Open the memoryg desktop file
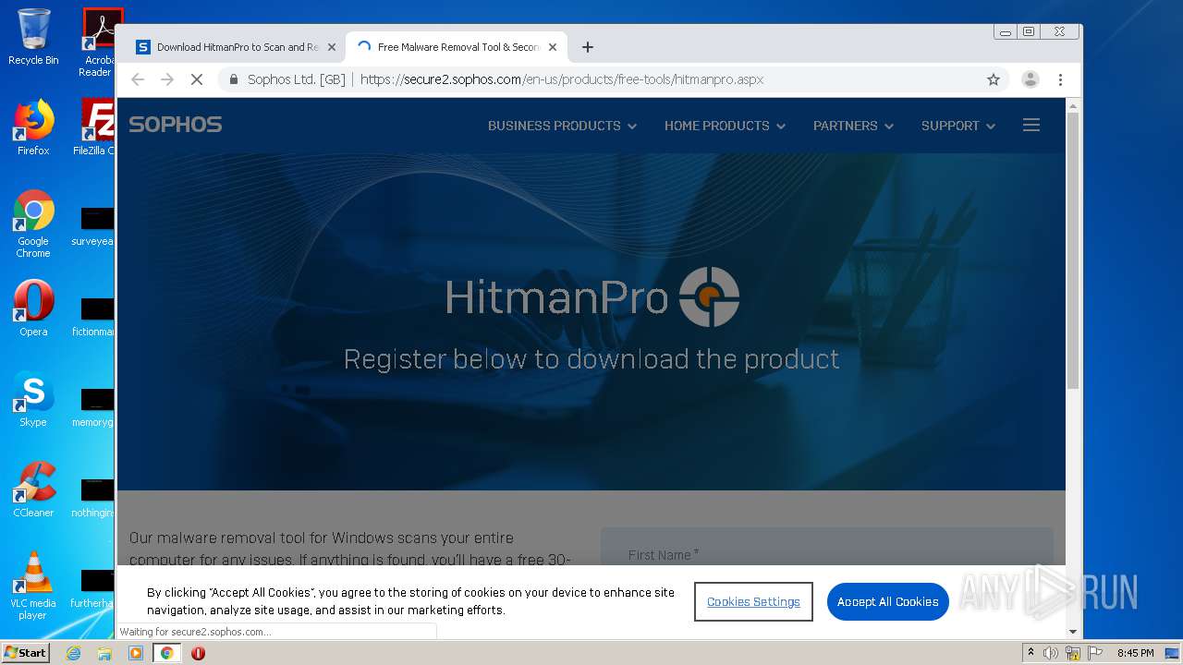The image size is (1183, 665). [93, 406]
